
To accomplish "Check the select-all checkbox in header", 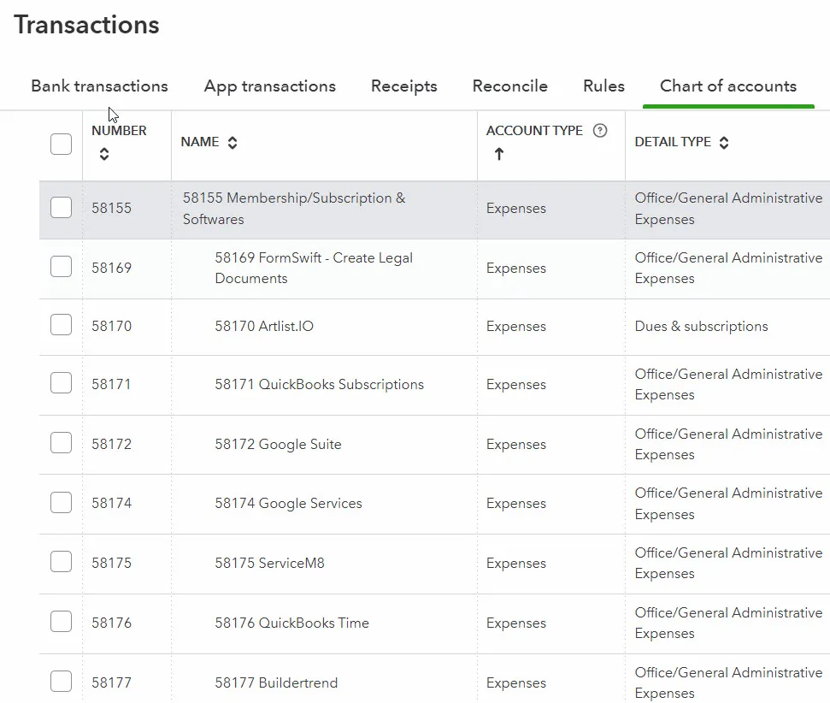I will 61,144.
